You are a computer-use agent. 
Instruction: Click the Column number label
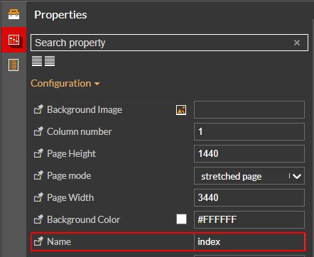click(x=80, y=131)
